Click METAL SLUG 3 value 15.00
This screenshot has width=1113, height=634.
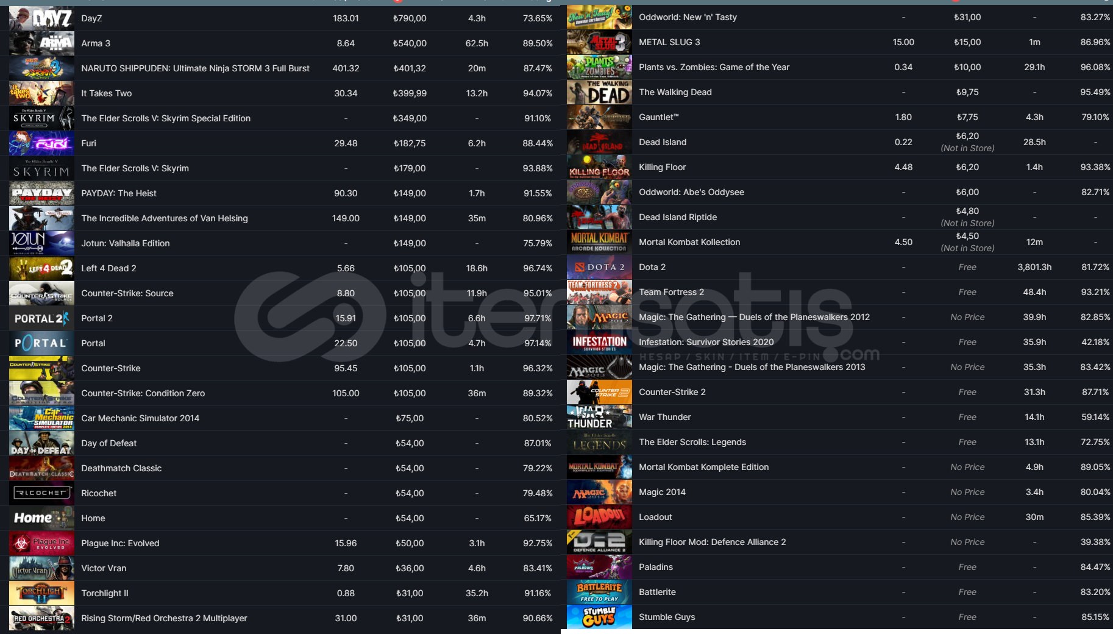pyautogui.click(x=903, y=42)
